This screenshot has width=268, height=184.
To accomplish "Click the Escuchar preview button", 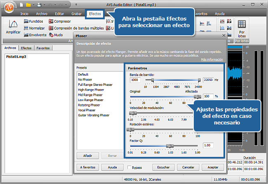I will (x=163, y=167).
